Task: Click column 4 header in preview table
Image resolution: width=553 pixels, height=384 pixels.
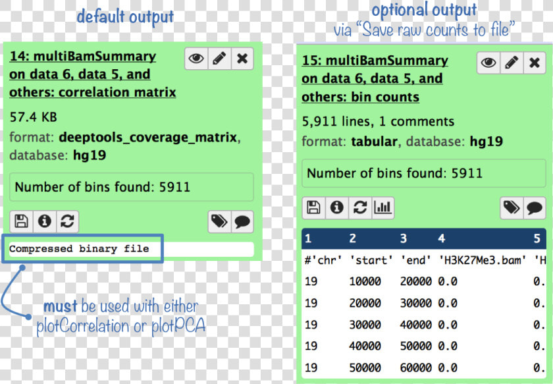Action: tap(442, 238)
